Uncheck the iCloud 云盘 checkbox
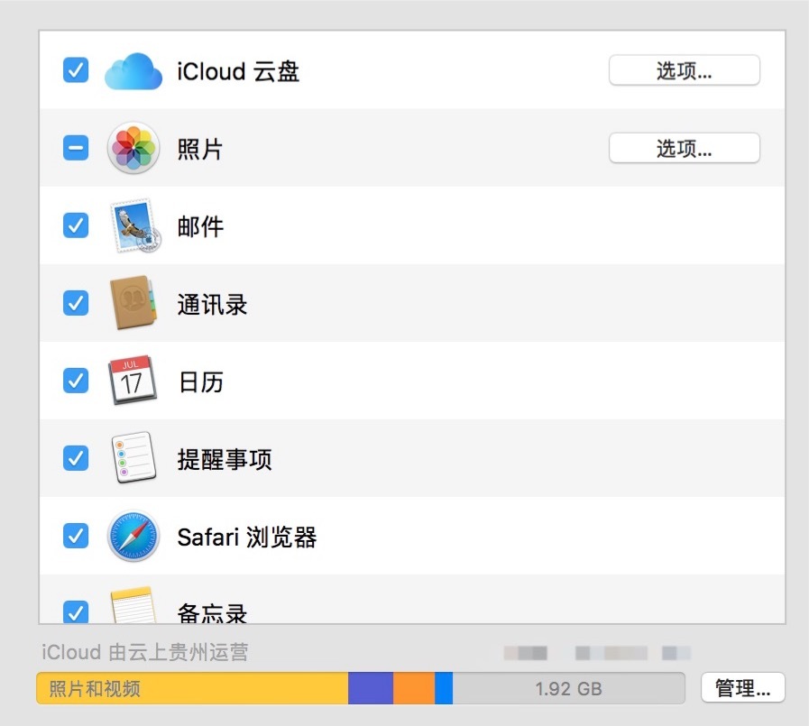 point(76,69)
